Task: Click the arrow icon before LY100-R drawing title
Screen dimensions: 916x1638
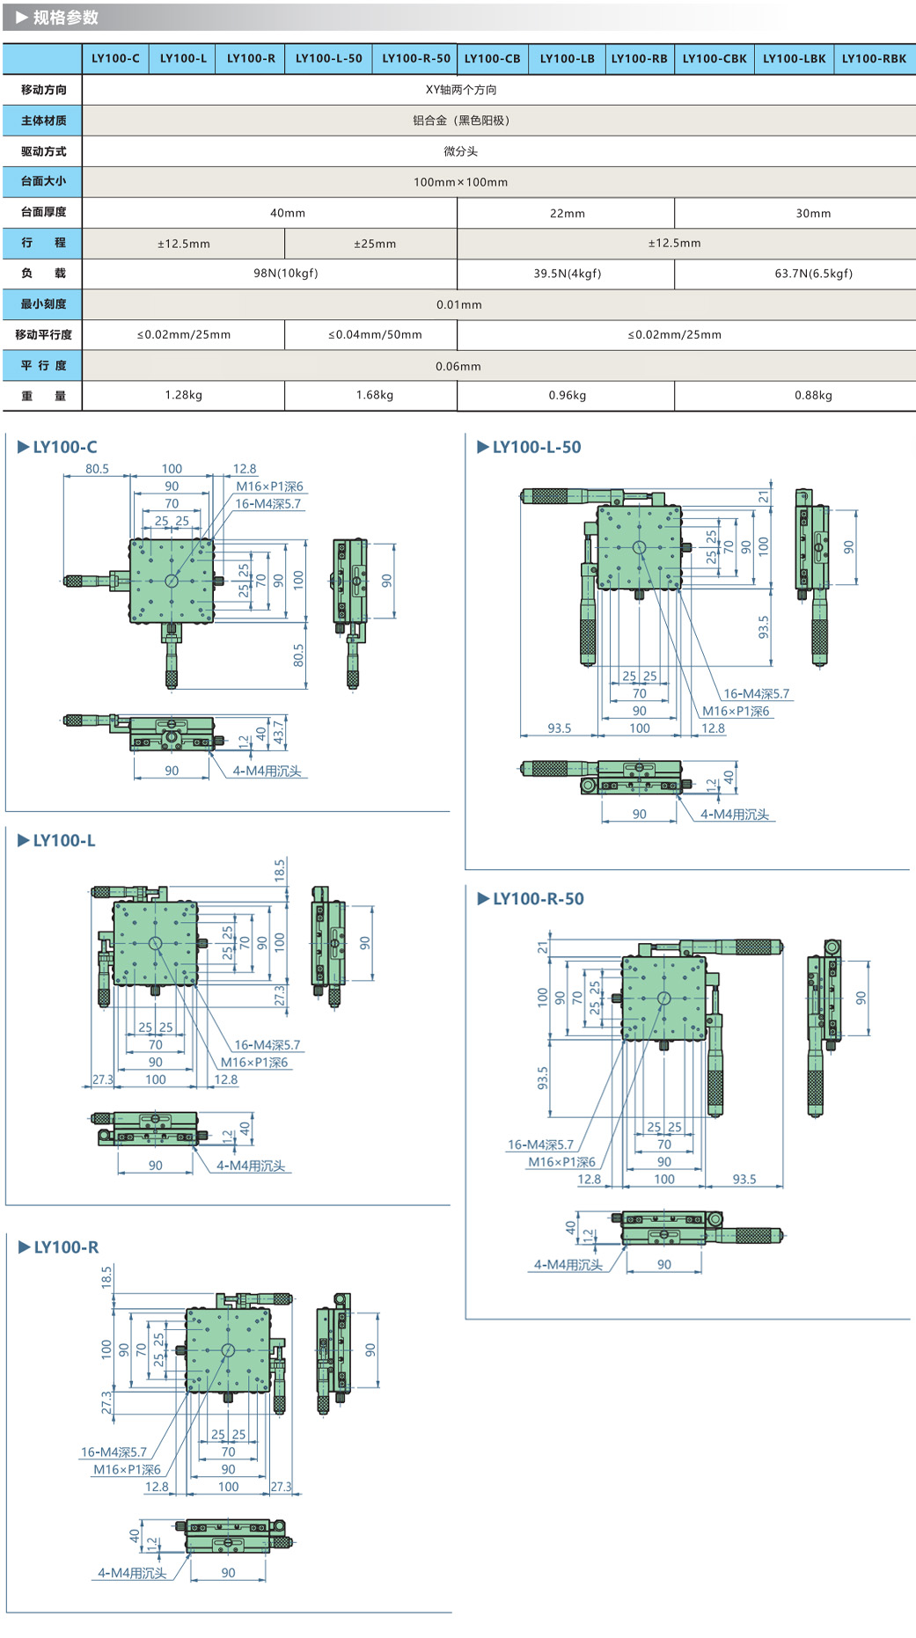Action: tap(24, 1247)
